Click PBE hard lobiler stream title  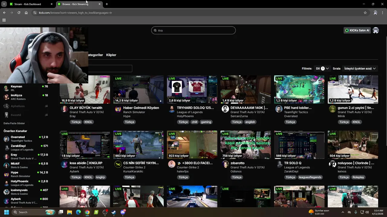(x=298, y=108)
